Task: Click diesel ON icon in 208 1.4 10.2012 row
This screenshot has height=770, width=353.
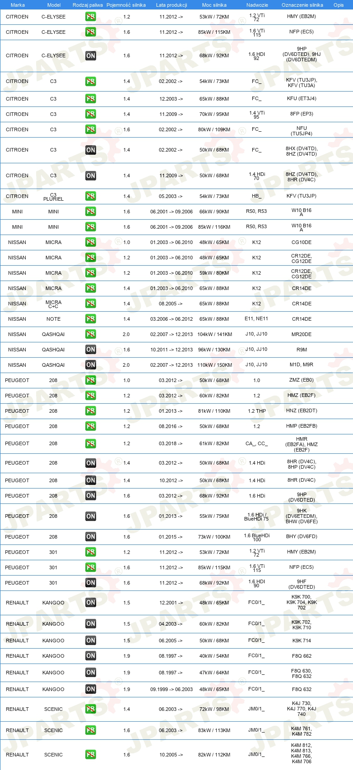Action: click(x=91, y=480)
